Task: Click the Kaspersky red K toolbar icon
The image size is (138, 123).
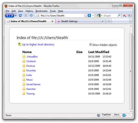Action: pyautogui.click(x=125, y=15)
